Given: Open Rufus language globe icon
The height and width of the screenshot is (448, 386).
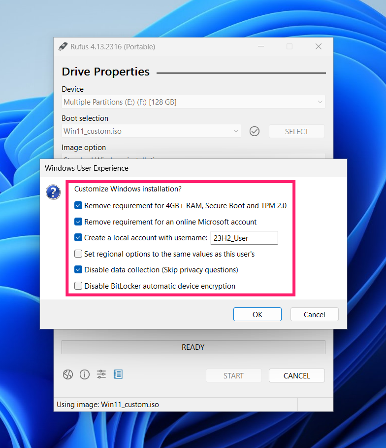Looking at the screenshot, I should point(68,374).
